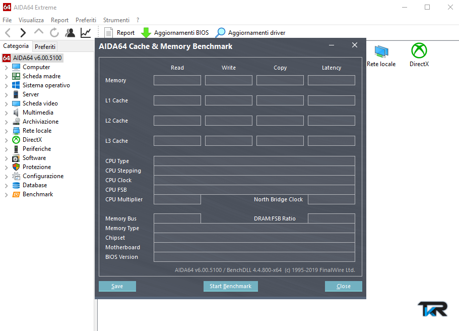Click the DirectX Xbox icon in tree

coord(16,140)
